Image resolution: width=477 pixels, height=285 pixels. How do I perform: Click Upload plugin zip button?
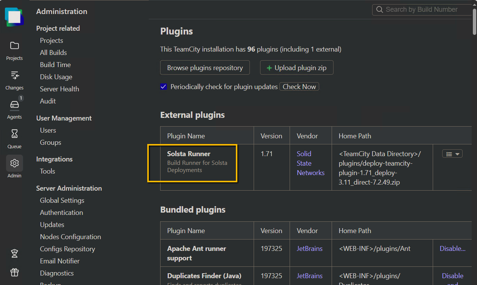coord(296,68)
